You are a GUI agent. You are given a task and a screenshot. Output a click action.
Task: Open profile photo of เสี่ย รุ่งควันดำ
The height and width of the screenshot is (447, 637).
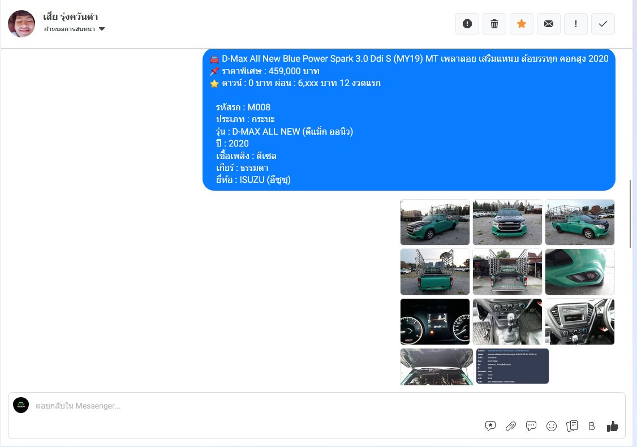coord(21,24)
